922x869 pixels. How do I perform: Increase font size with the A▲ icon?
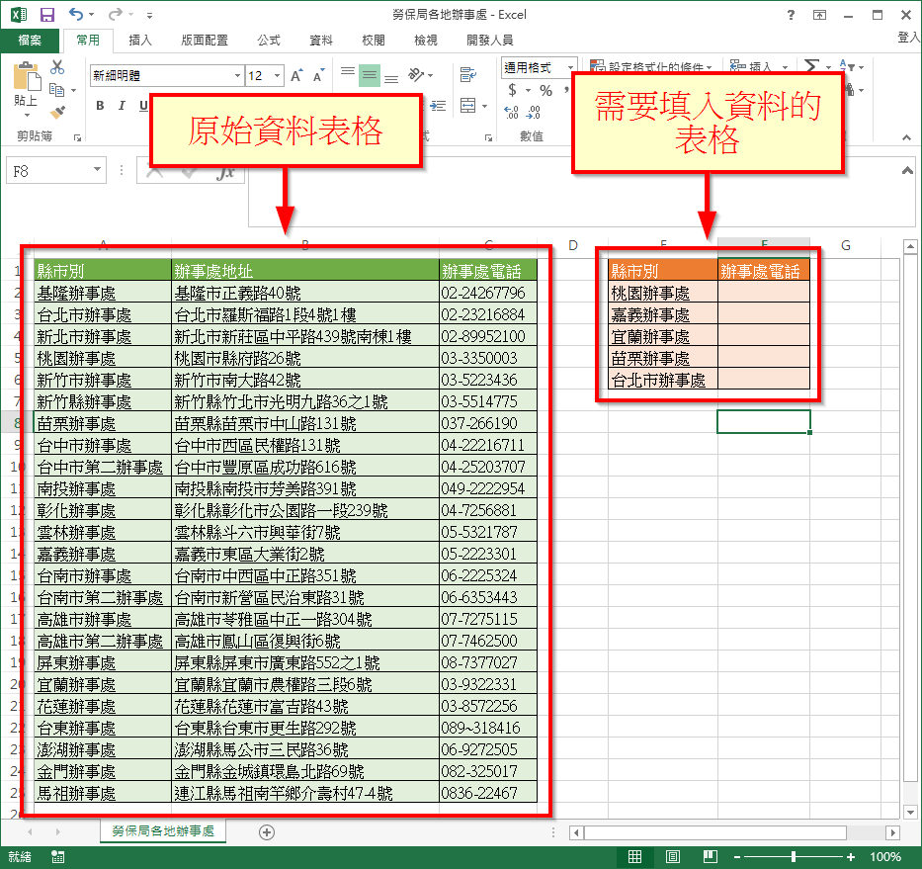tap(294, 73)
